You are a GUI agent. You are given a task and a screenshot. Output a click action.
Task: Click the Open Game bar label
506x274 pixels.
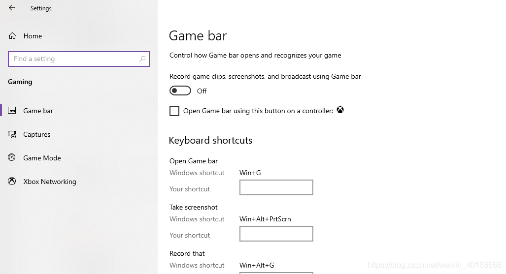tap(193, 161)
